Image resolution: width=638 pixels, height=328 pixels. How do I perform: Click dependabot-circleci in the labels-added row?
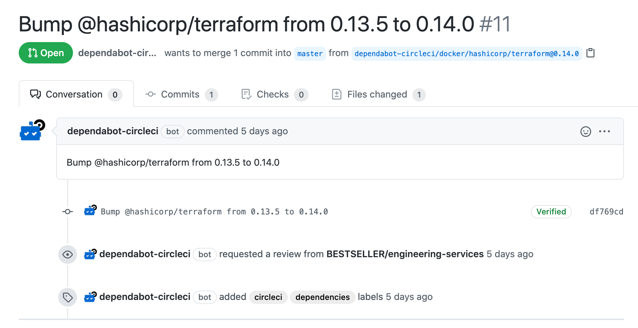click(145, 297)
